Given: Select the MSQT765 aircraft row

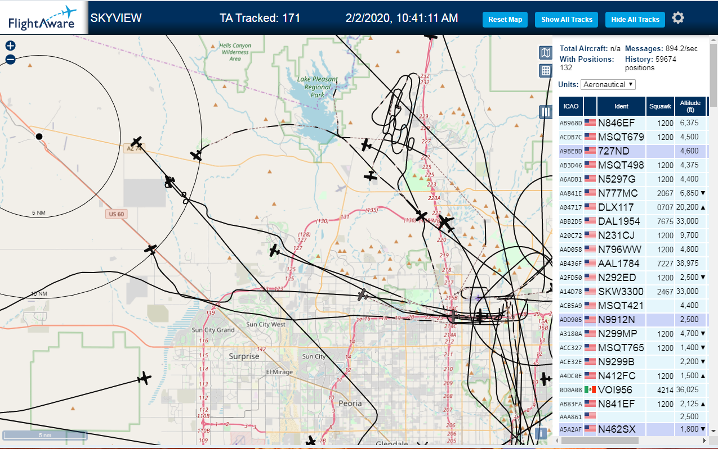Looking at the screenshot, I should click(634, 347).
